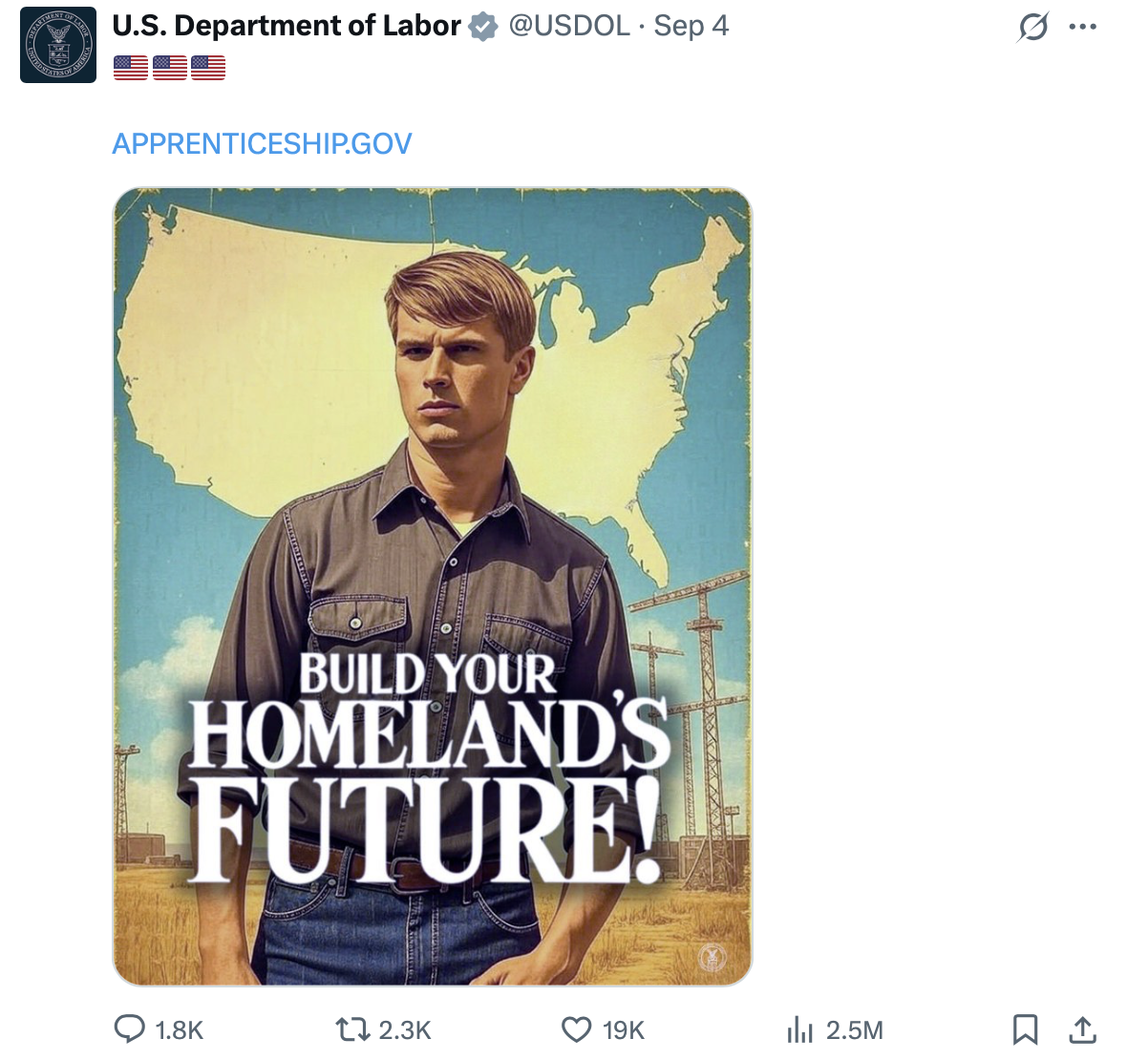1127x1060 pixels.
Task: Click the 2.5M views count
Action: [854, 1030]
